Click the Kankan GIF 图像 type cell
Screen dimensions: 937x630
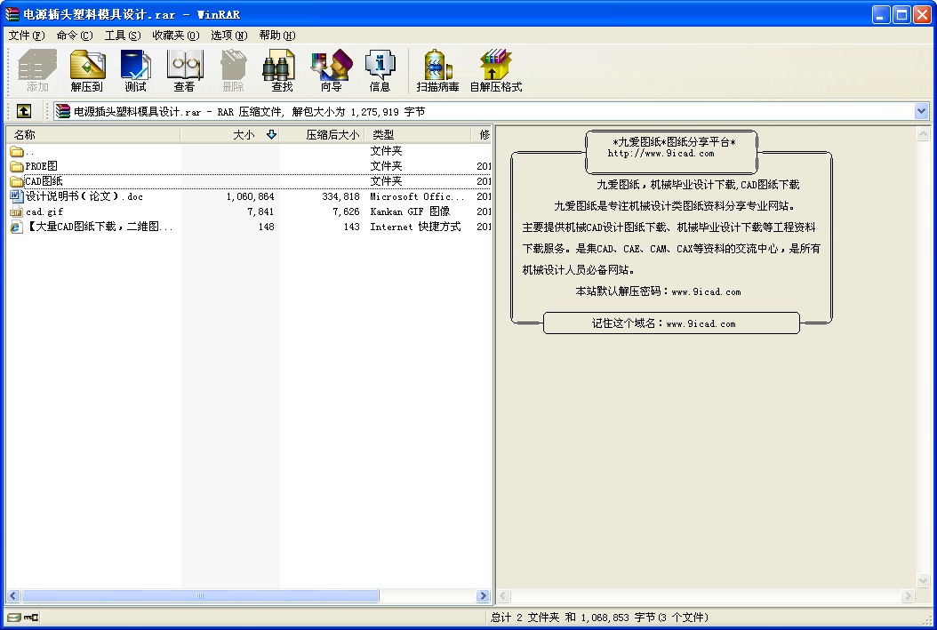[410, 211]
